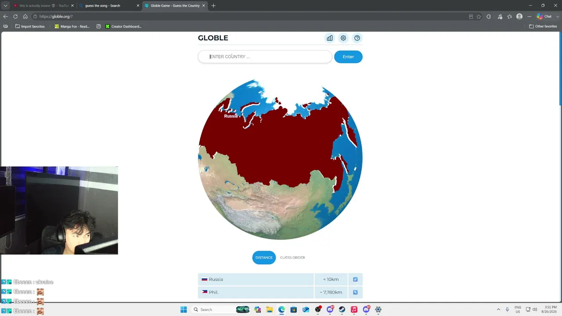
Task: Open Microsoft Edge in the taskbar
Action: (x=281, y=309)
